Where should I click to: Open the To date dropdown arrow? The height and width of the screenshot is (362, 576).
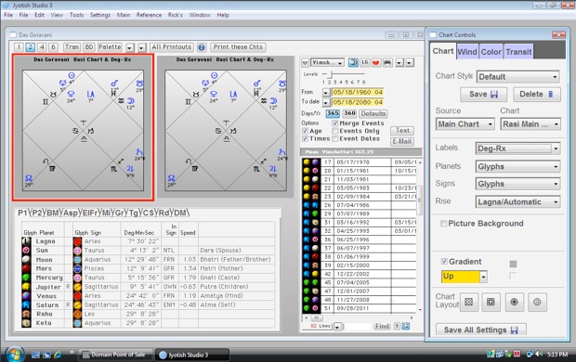(326, 102)
